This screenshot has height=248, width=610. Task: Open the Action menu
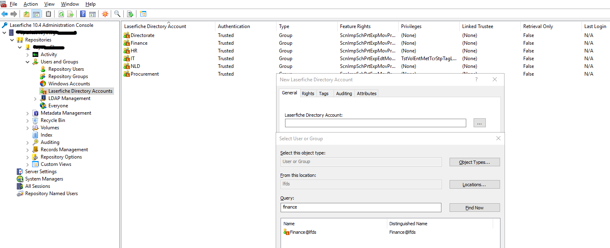[31, 4]
